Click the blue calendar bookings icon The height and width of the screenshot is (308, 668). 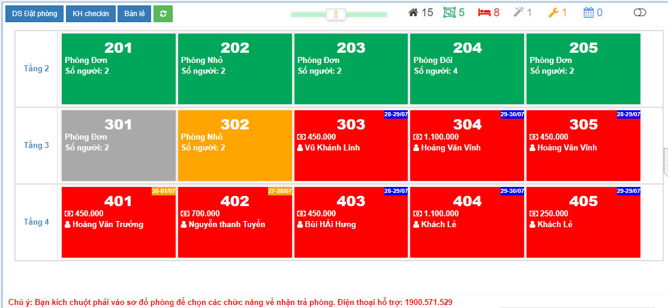click(x=589, y=13)
